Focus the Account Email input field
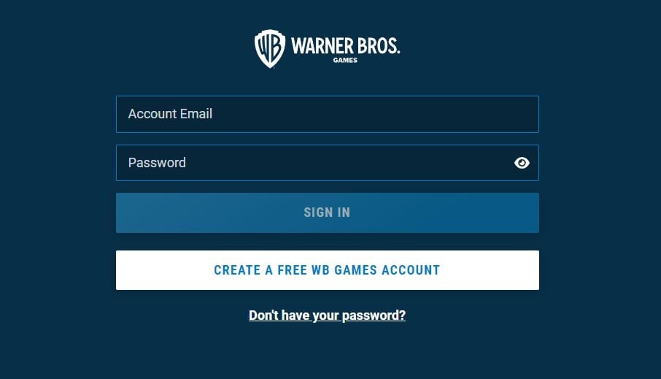 [328, 114]
